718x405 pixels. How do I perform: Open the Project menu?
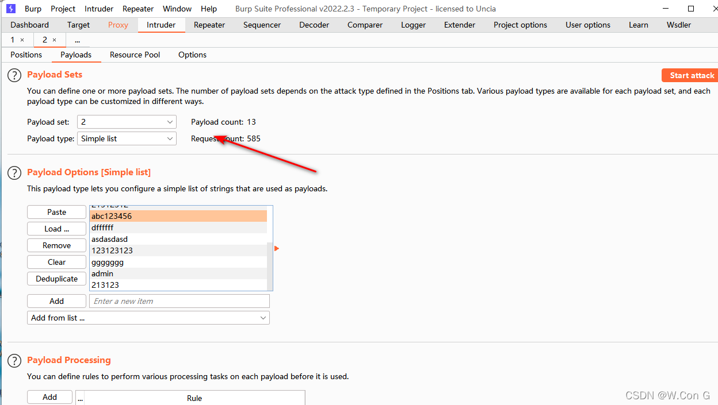pyautogui.click(x=63, y=9)
